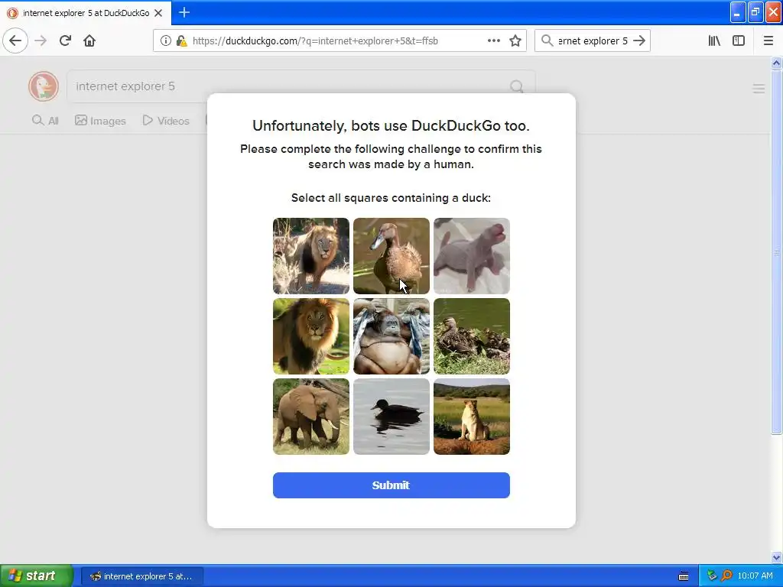Restore down the browser window
The image size is (783, 587).
[x=755, y=12]
